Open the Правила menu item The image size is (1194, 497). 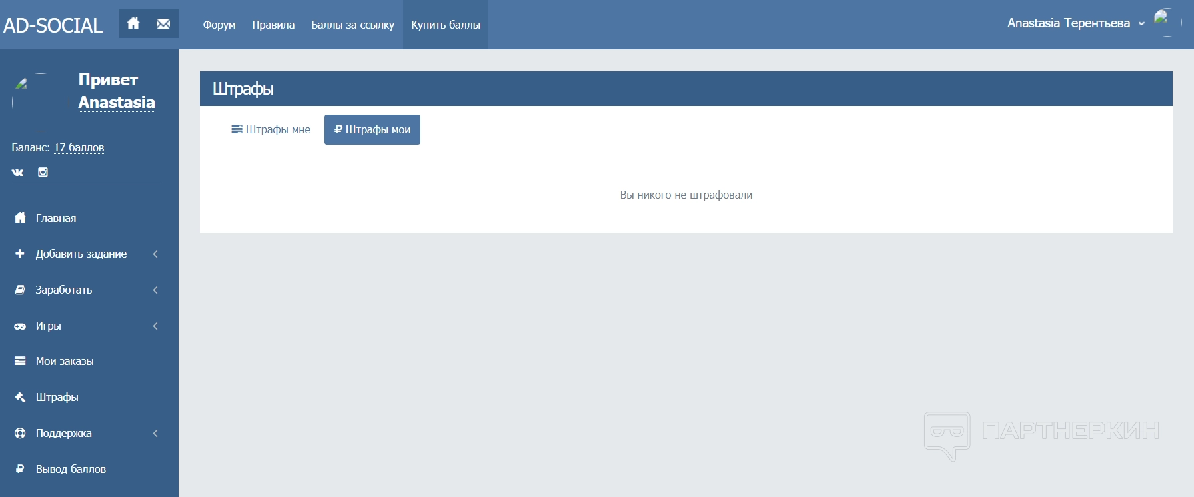click(273, 25)
